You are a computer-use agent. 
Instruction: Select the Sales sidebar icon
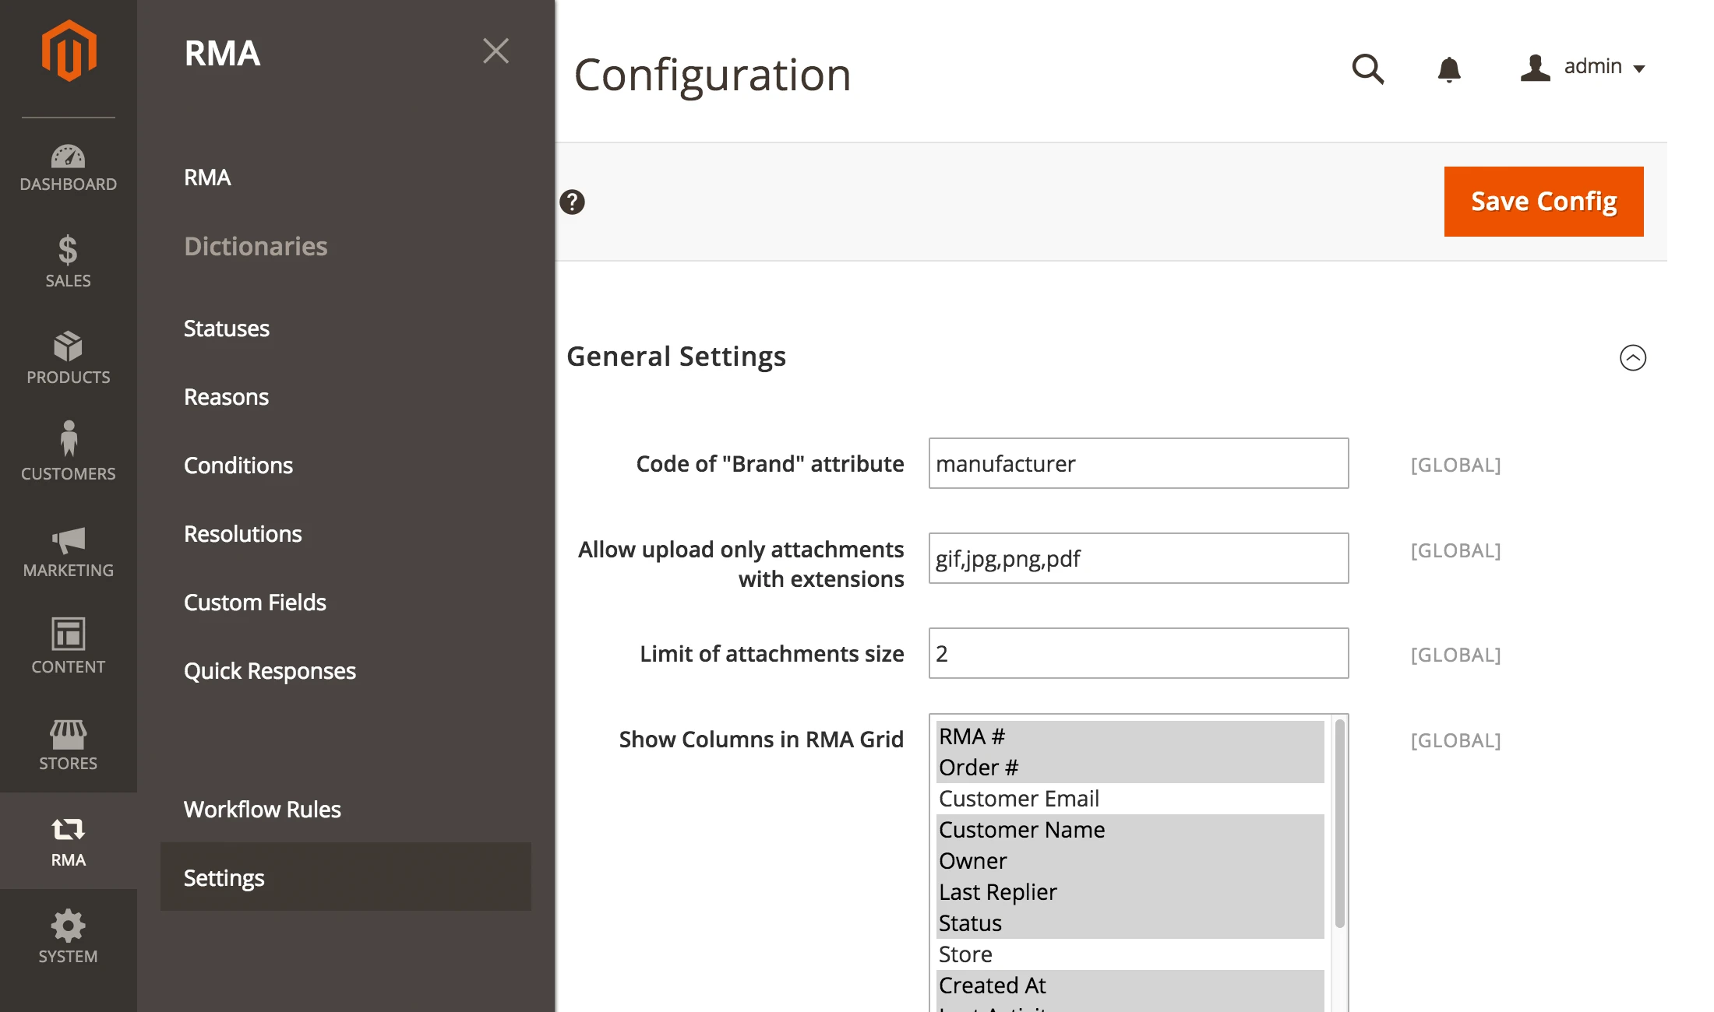tap(68, 263)
